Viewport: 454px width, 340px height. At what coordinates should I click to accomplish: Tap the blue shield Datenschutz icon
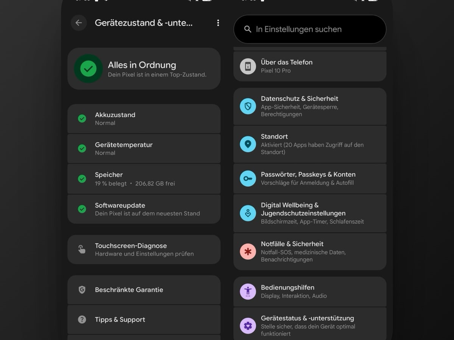248,107
